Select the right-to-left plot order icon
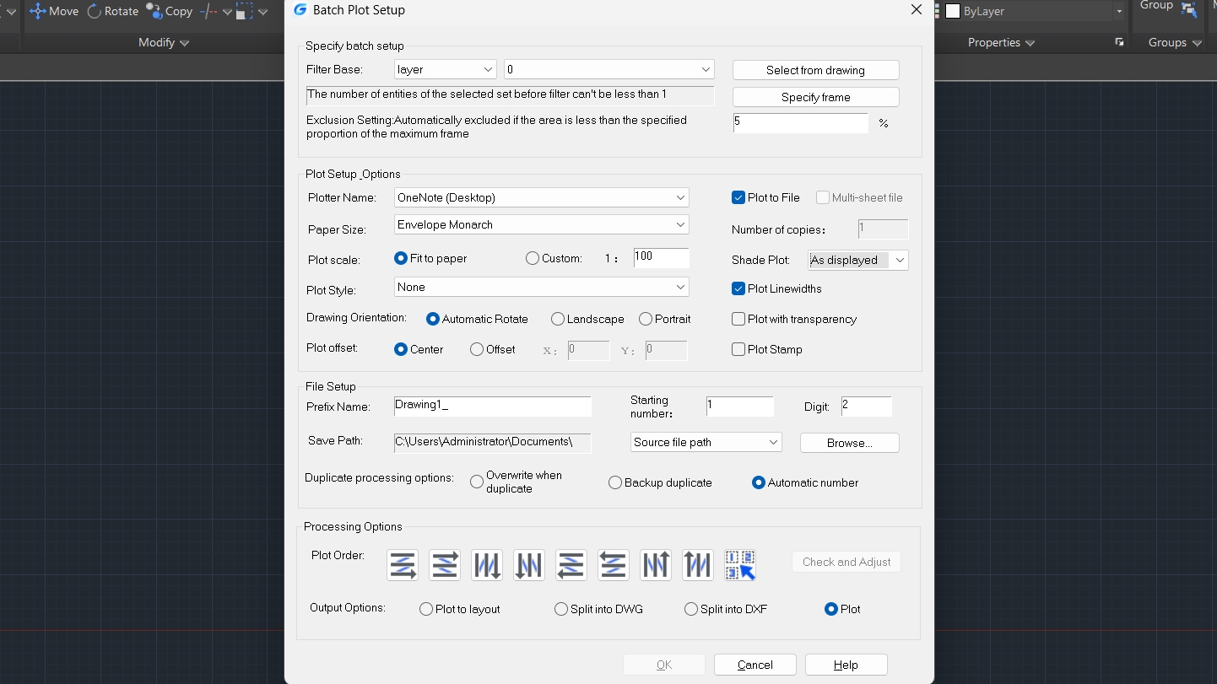Image resolution: width=1217 pixels, height=684 pixels. pos(571,565)
